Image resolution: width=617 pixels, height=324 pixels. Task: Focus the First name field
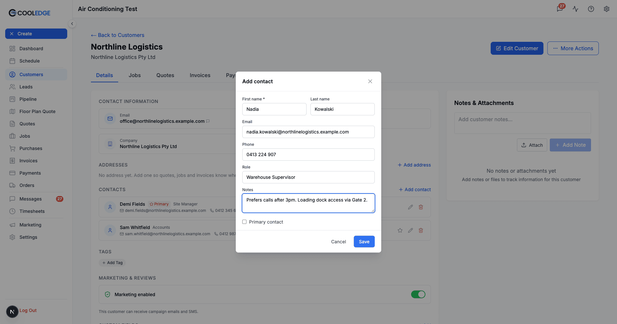(274, 109)
